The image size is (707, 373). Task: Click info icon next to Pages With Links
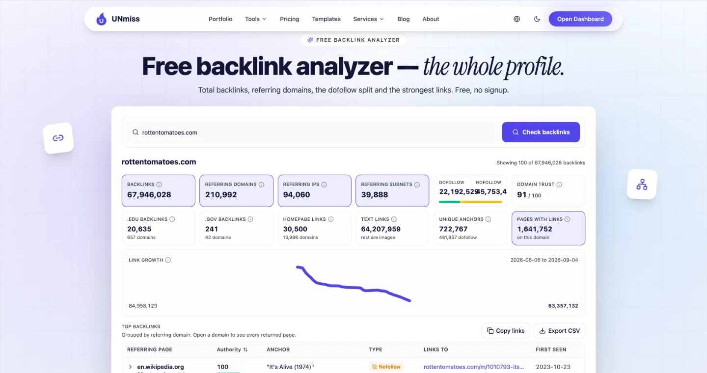point(567,219)
